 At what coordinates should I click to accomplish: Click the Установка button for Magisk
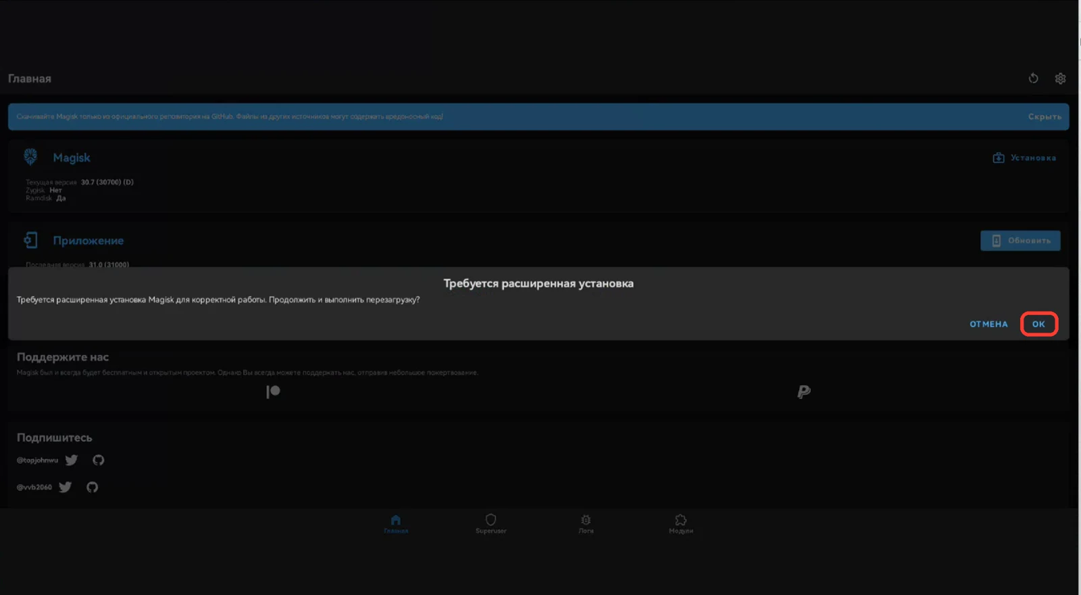pos(1024,158)
